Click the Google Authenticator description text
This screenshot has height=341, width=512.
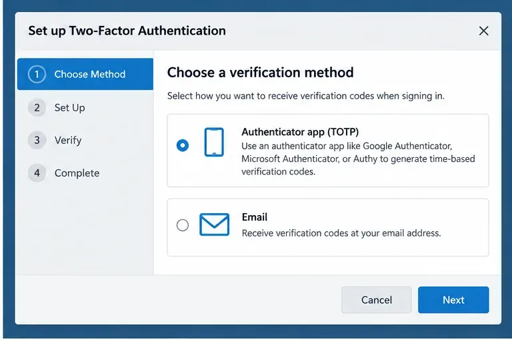tap(358, 159)
